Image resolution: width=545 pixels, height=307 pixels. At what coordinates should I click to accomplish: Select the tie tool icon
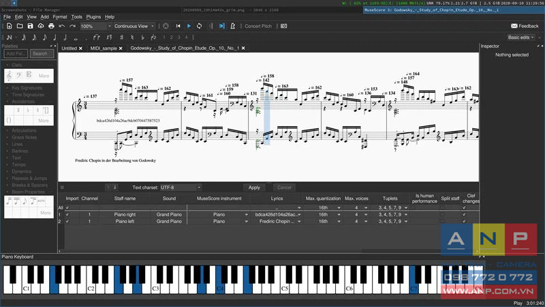(96, 38)
